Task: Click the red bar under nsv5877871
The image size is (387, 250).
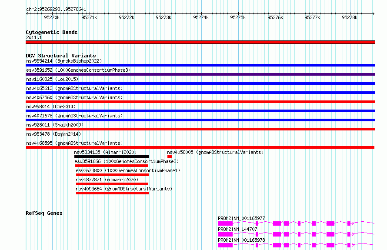Action: tap(112, 184)
